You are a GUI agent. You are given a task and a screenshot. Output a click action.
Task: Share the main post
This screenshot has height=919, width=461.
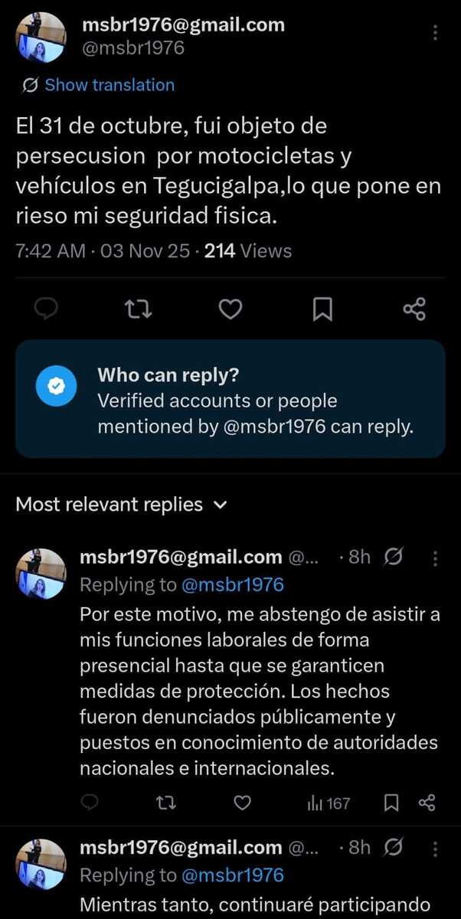[414, 309]
